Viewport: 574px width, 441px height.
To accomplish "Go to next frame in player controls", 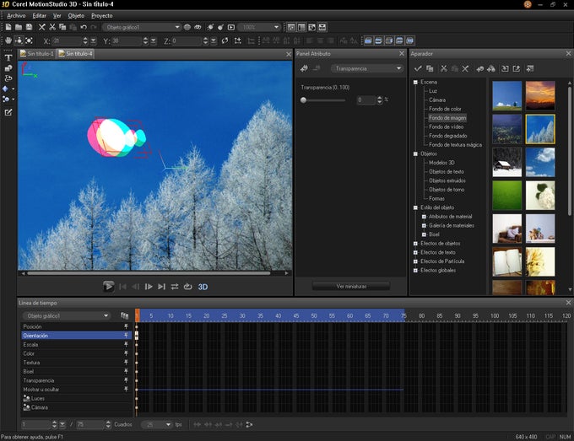I will click(149, 287).
